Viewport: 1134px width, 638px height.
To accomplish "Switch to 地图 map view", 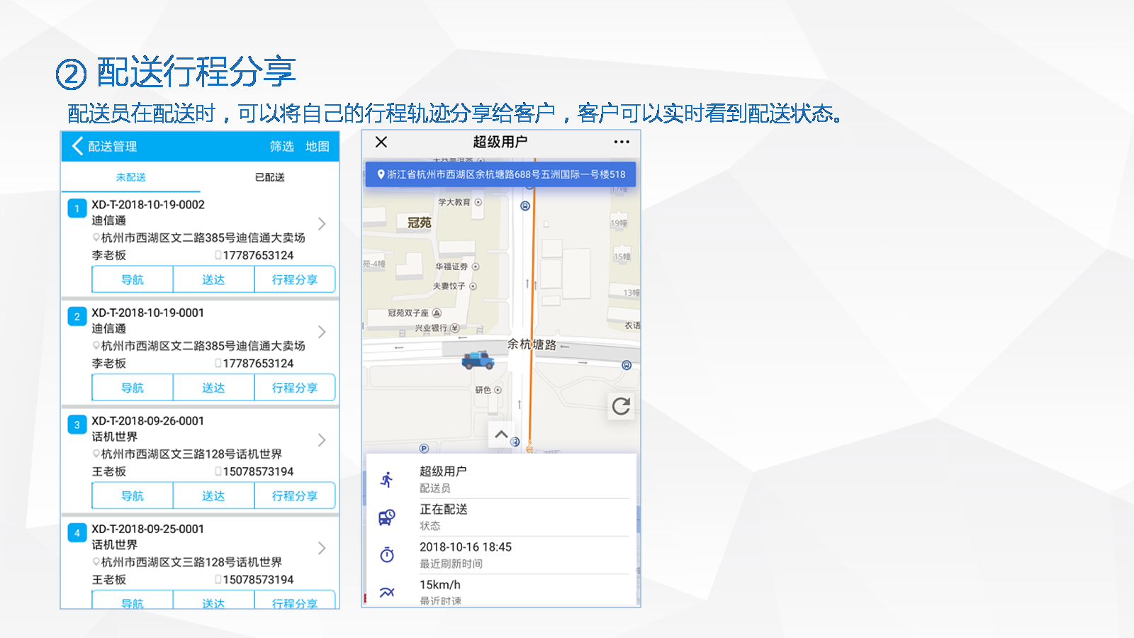I will (x=318, y=146).
